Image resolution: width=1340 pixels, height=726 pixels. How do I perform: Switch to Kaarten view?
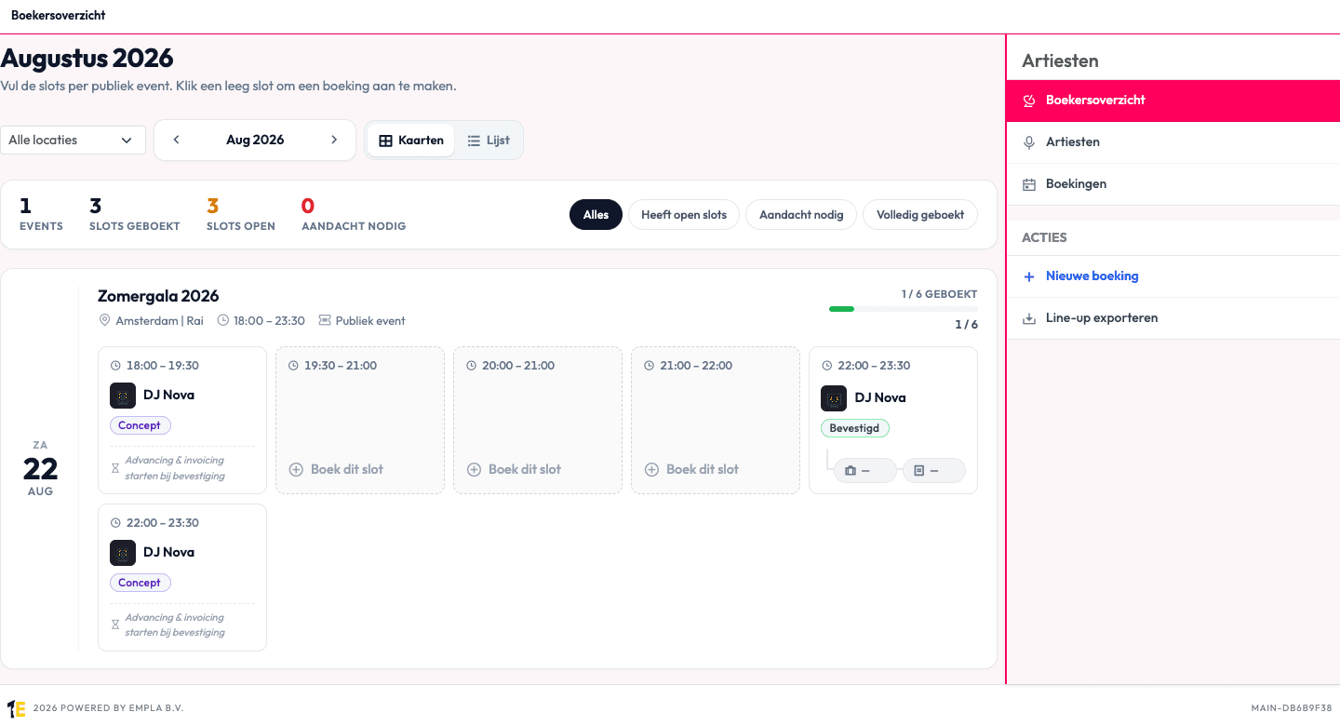coord(412,141)
